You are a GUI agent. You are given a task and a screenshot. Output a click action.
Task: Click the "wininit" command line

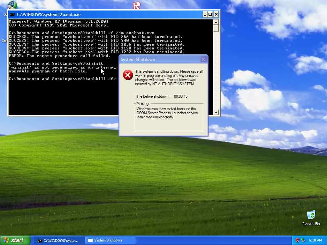56,63
